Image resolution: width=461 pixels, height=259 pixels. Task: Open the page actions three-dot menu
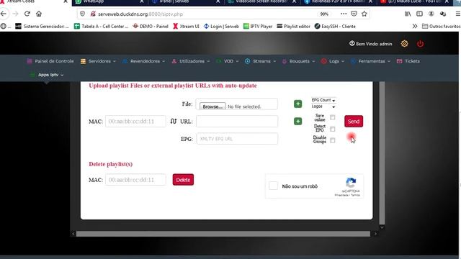344,14
